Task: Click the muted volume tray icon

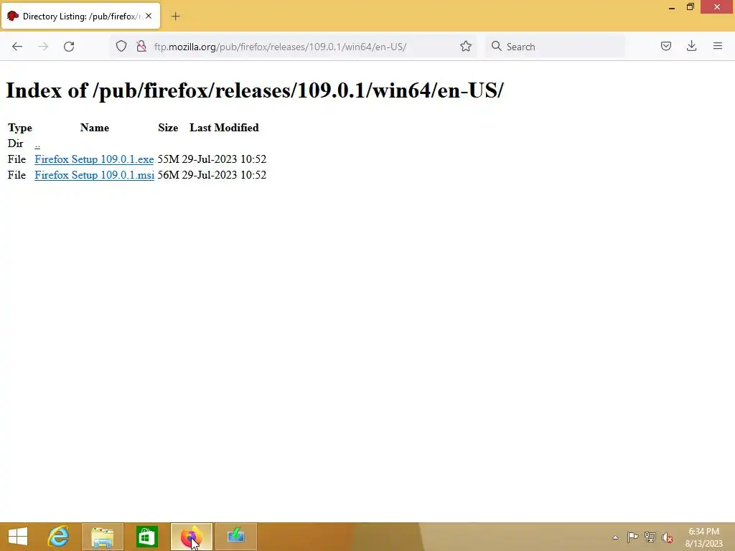Action: point(668,537)
